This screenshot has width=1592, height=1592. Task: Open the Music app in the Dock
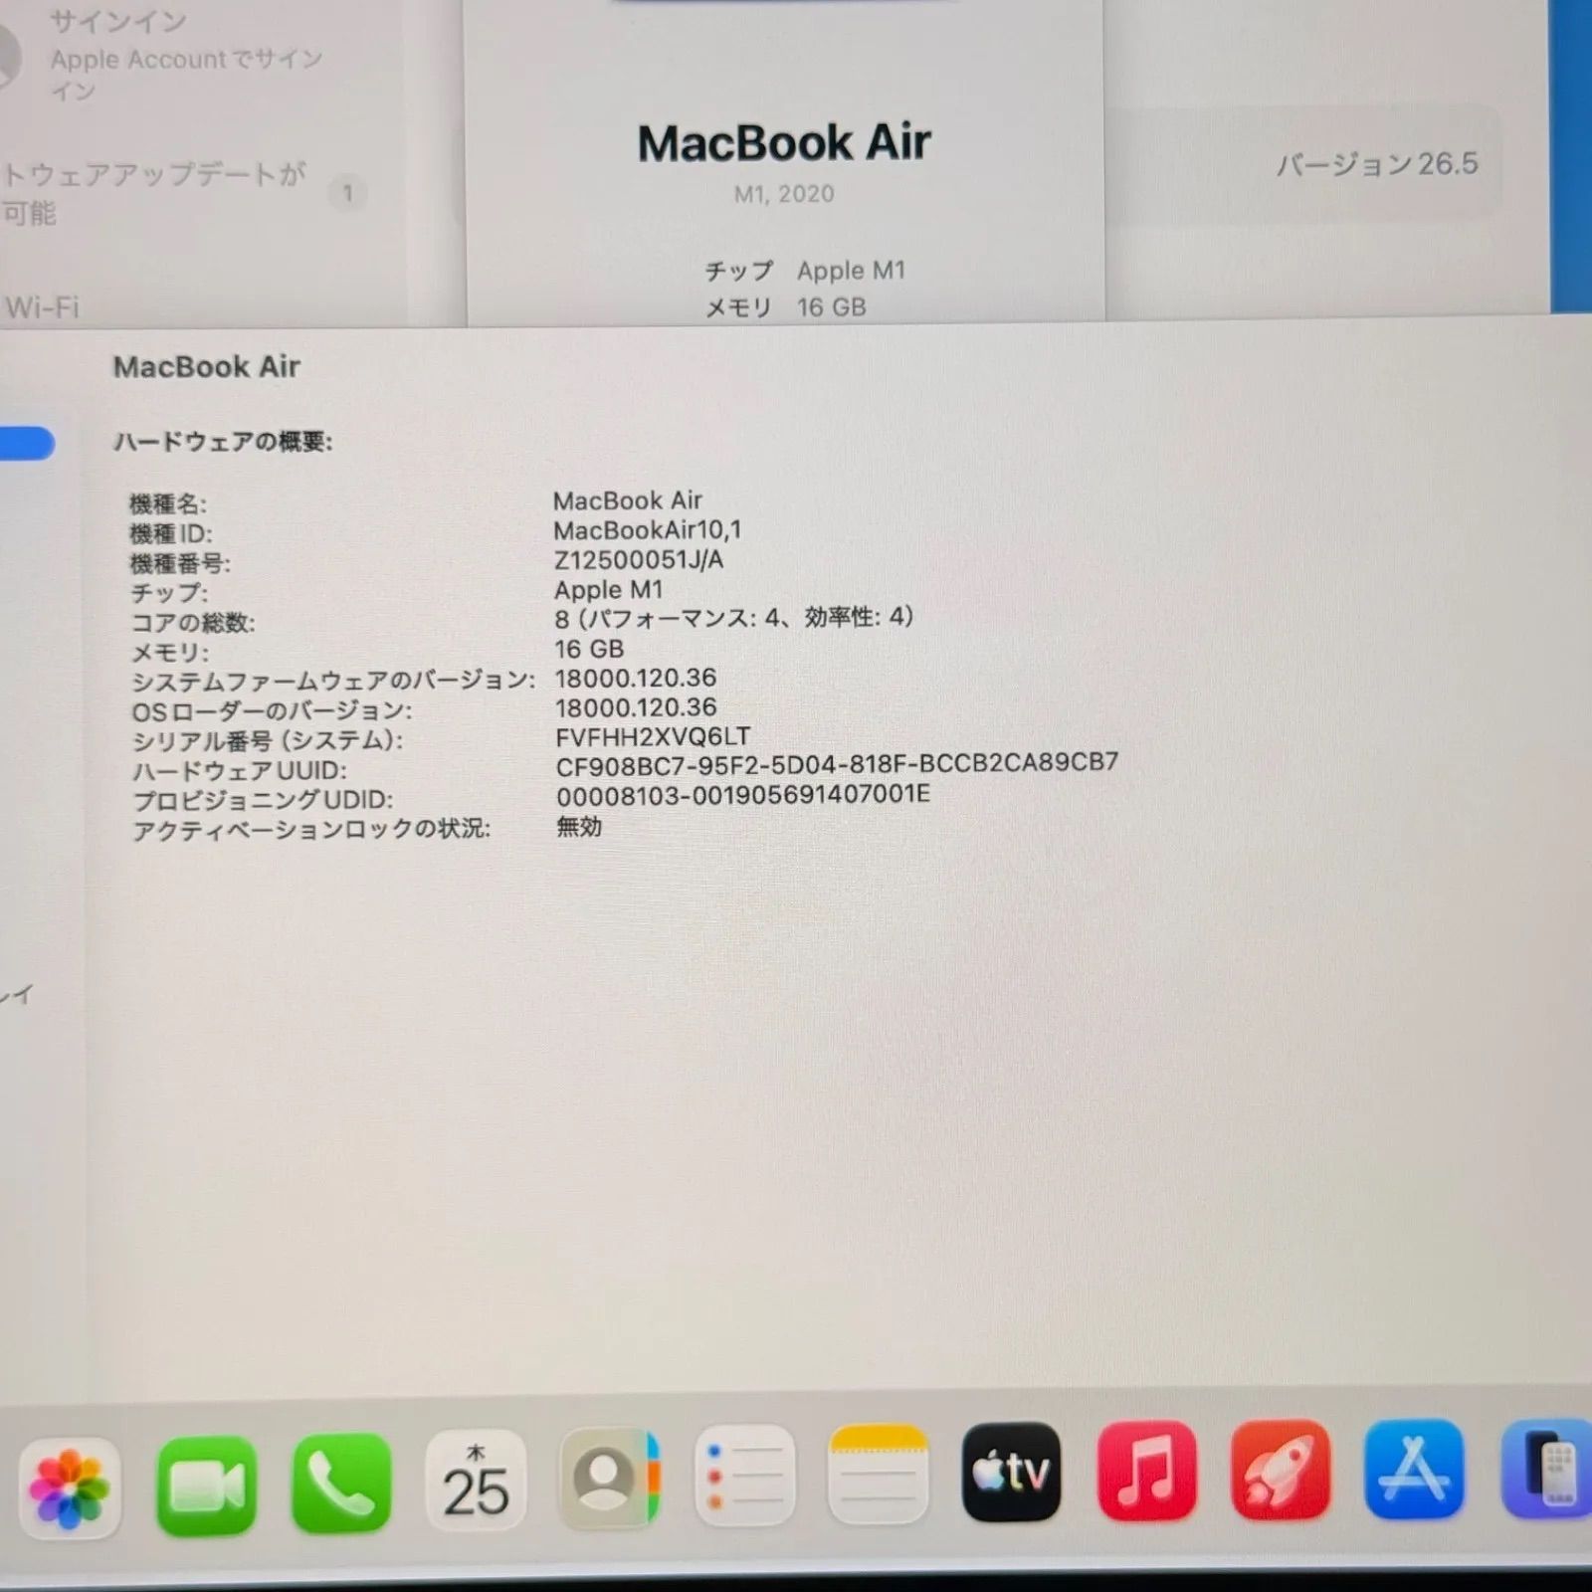tap(1146, 1471)
